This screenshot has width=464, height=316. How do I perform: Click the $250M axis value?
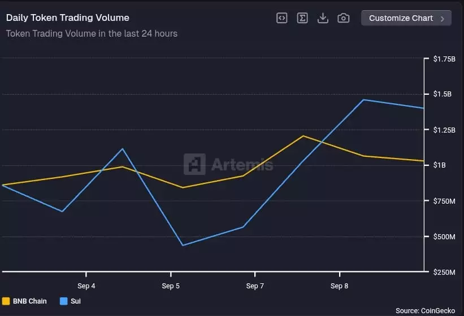(x=444, y=272)
